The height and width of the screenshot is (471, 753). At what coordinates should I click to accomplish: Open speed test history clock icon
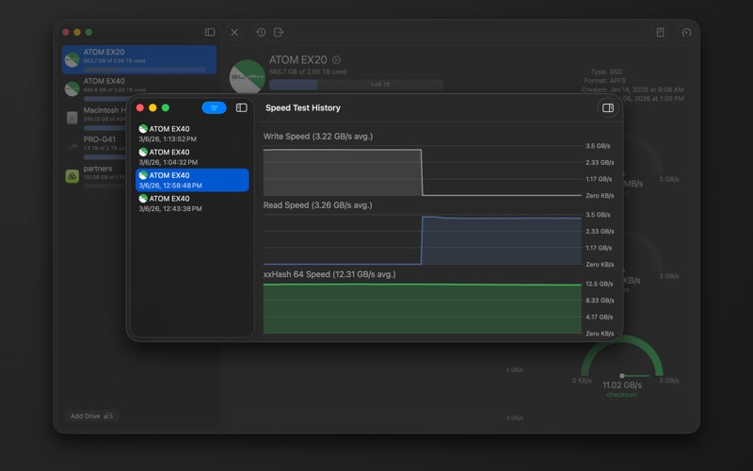coord(261,32)
